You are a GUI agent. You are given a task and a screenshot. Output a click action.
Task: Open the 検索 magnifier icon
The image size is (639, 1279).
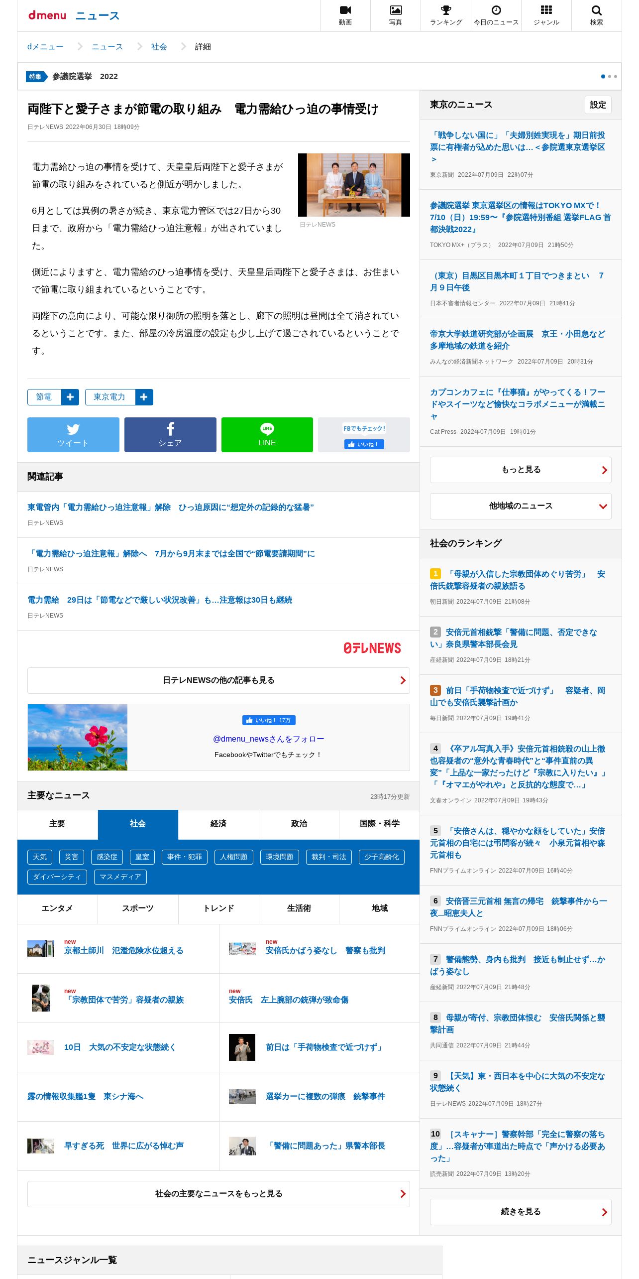pyautogui.click(x=597, y=15)
